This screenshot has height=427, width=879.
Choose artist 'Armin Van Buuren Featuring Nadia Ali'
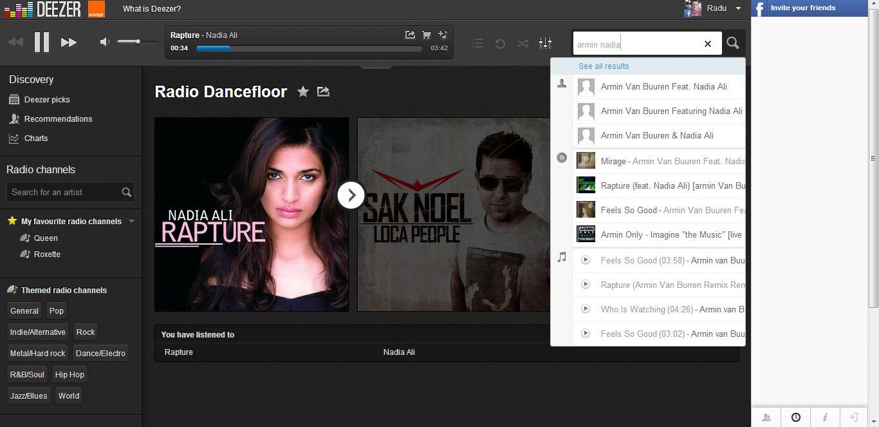[659, 111]
